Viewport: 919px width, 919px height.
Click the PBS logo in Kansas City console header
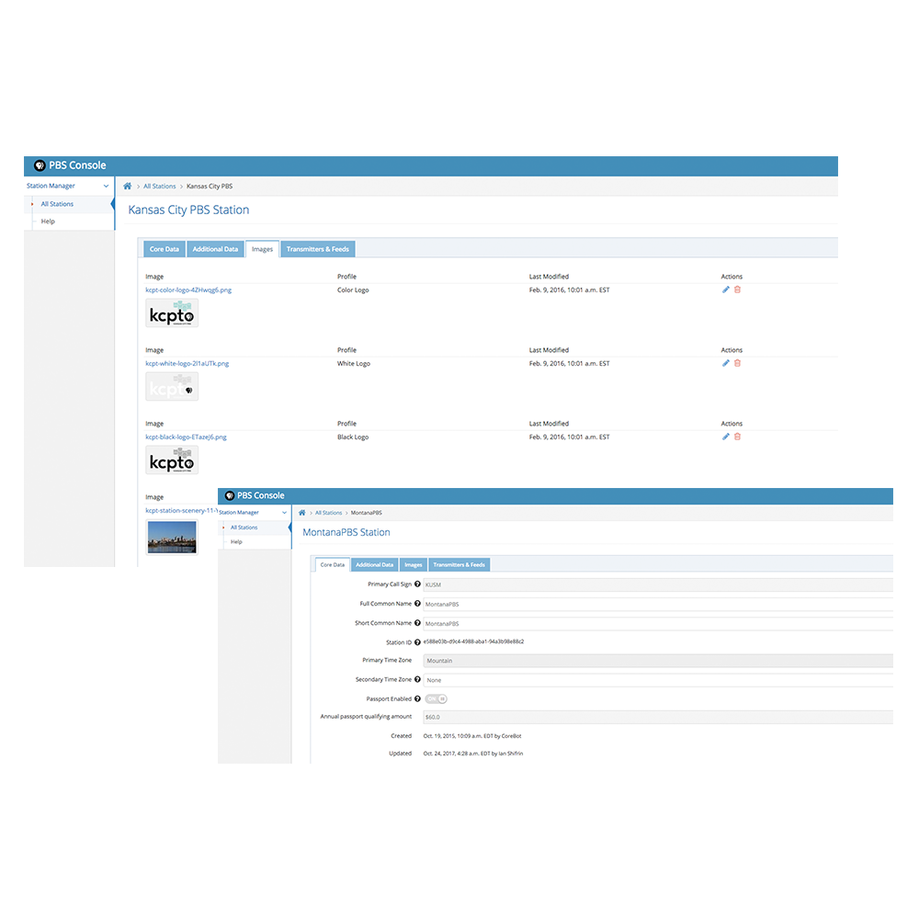[40, 165]
